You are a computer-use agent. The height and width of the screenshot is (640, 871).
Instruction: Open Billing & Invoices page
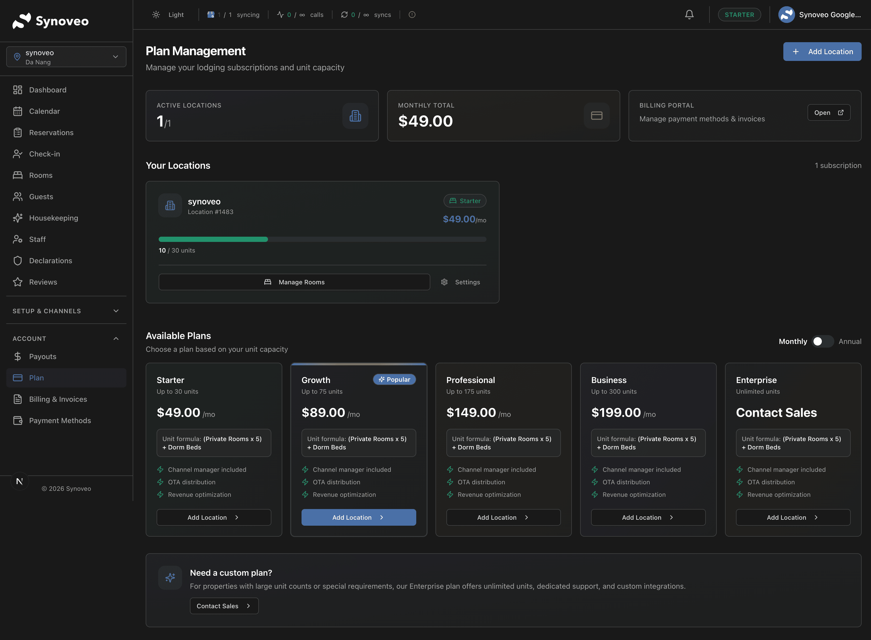coord(58,399)
